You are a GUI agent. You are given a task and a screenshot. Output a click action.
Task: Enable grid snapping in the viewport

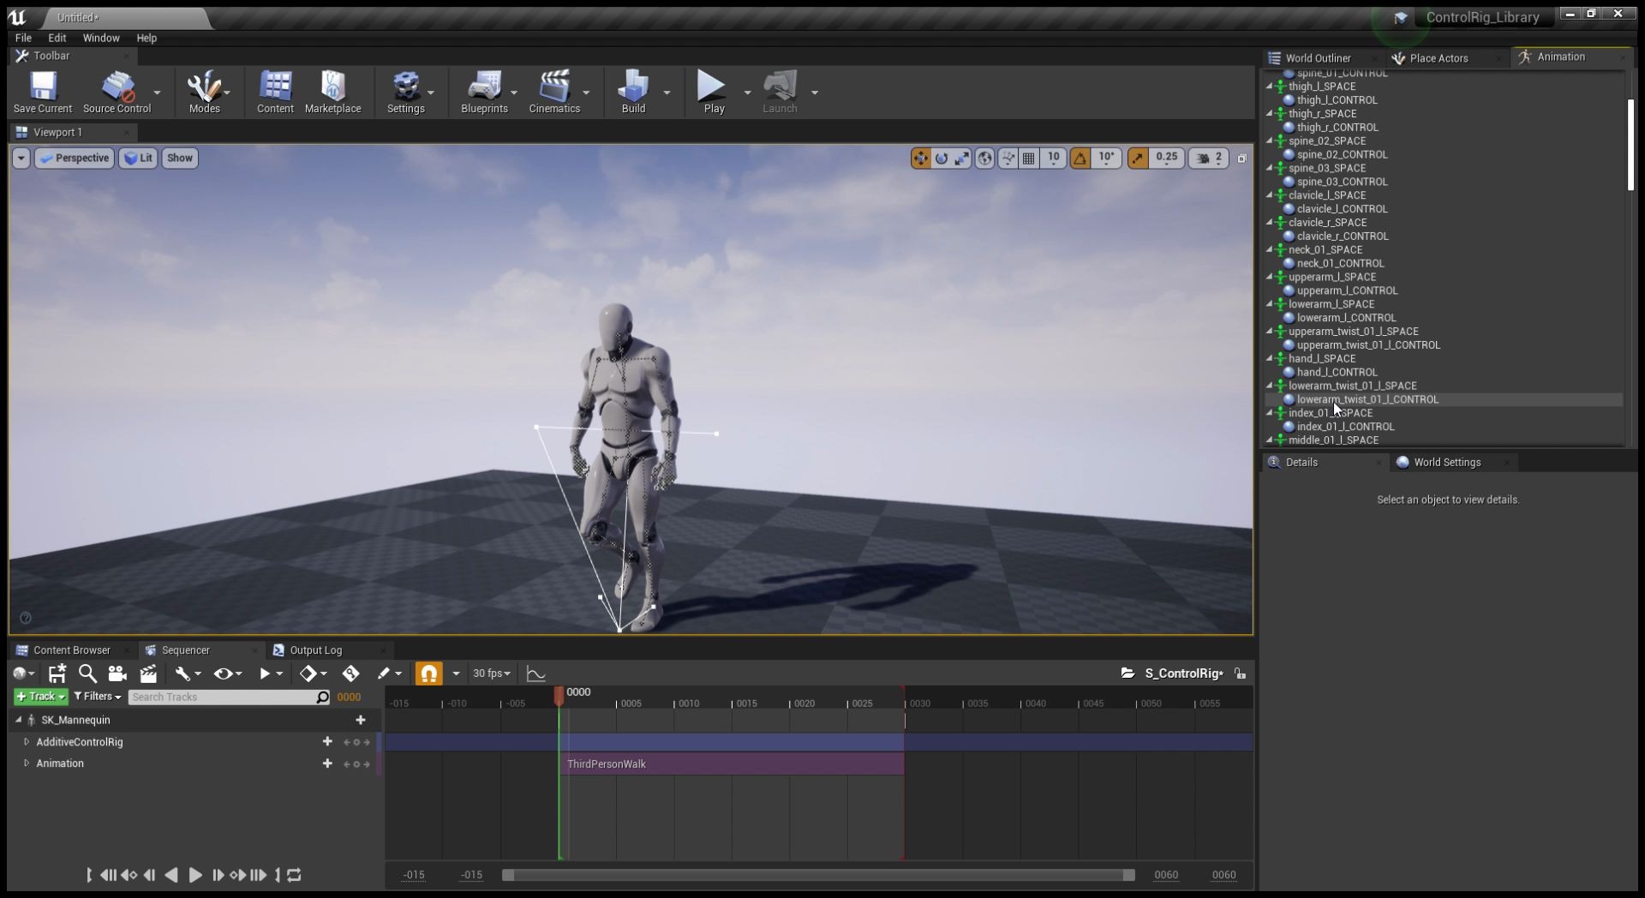1028,158
